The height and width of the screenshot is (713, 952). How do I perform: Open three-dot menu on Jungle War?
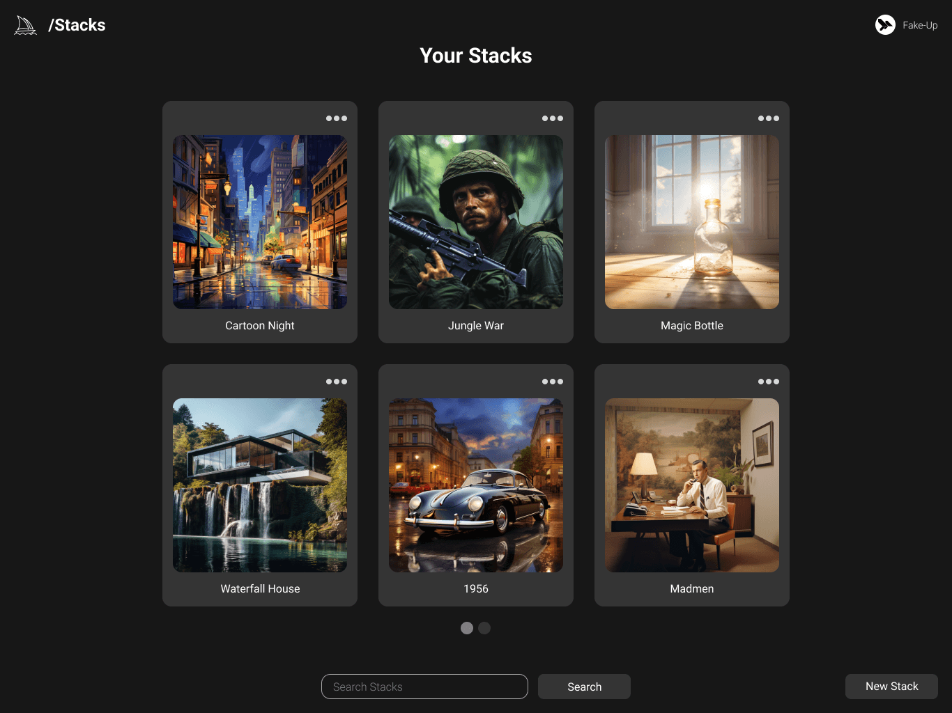(x=553, y=118)
